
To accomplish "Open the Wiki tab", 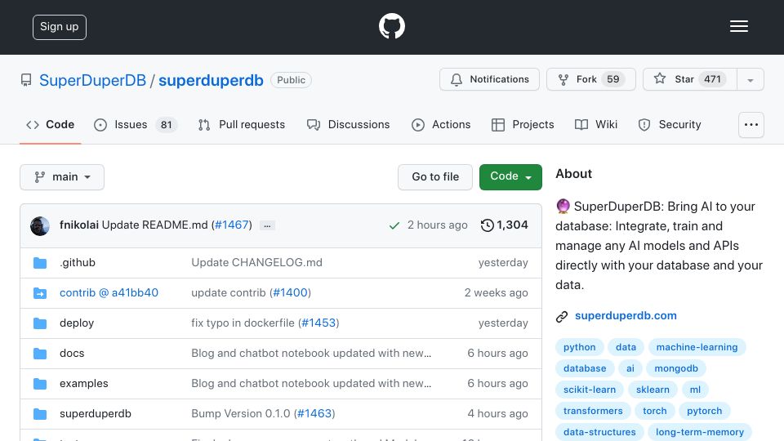I will pyautogui.click(x=596, y=124).
